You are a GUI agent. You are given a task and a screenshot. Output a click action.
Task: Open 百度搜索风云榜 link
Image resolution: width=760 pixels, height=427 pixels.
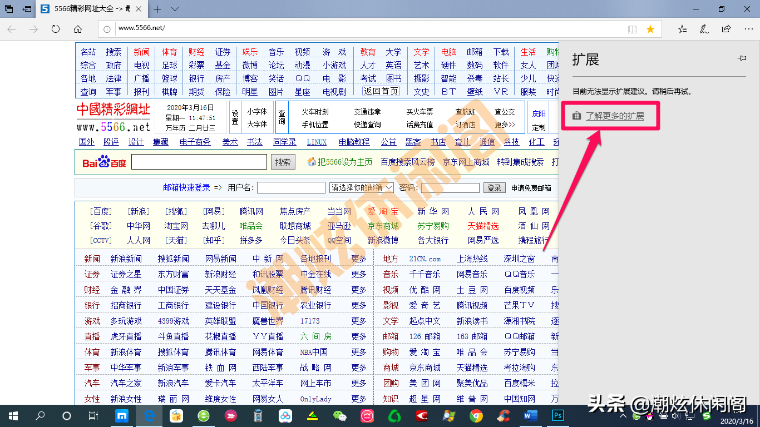pos(408,162)
